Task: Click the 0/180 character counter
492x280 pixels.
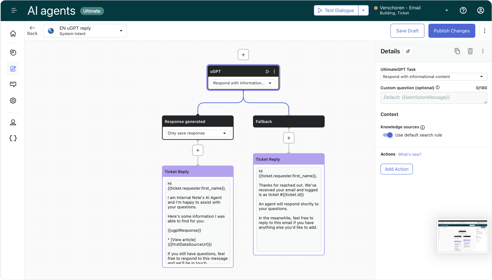Action: click(481, 88)
